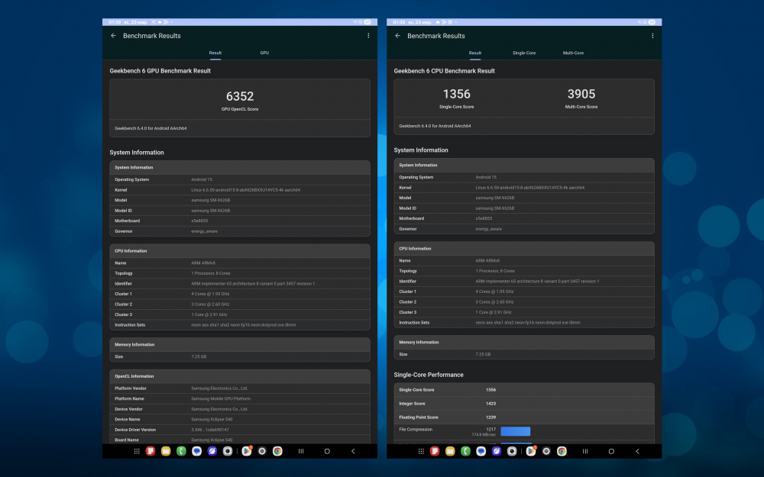Open Samsung Messages in the right taskbar

pyautogui.click(x=481, y=451)
